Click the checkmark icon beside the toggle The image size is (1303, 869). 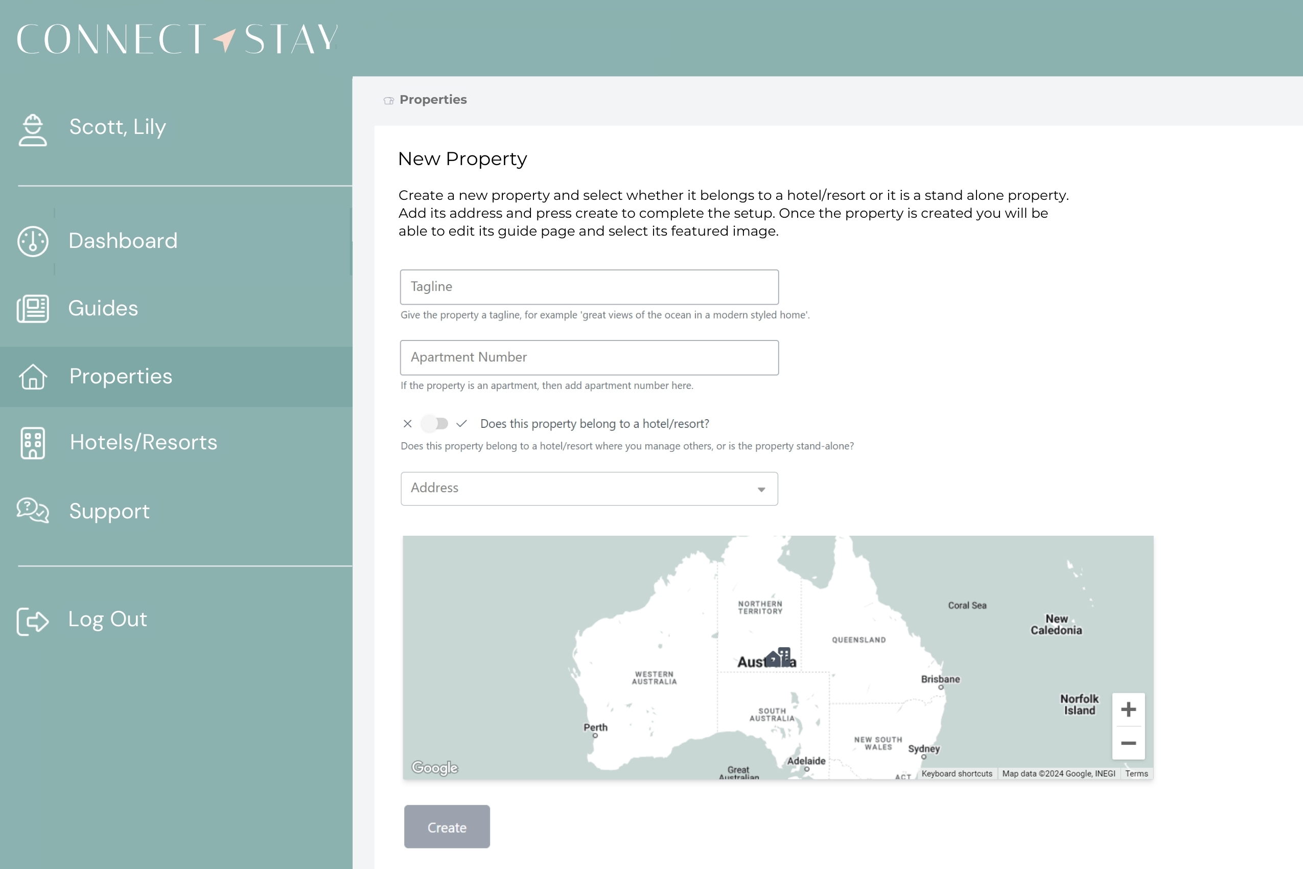[461, 423]
